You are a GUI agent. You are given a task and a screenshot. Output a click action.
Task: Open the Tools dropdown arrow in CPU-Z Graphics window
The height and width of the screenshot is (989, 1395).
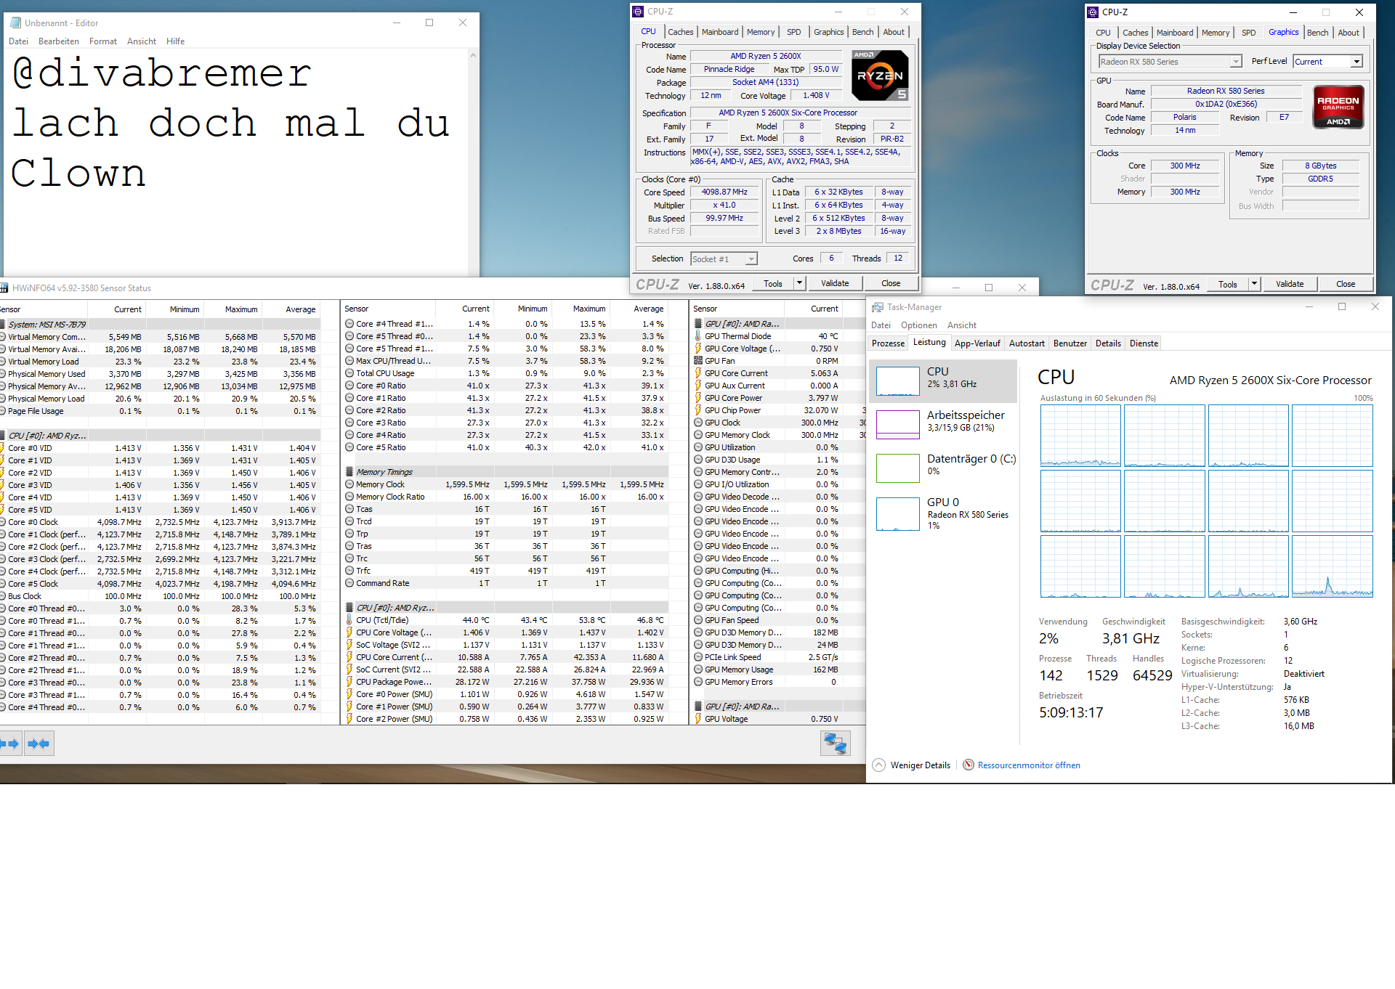click(x=1254, y=284)
